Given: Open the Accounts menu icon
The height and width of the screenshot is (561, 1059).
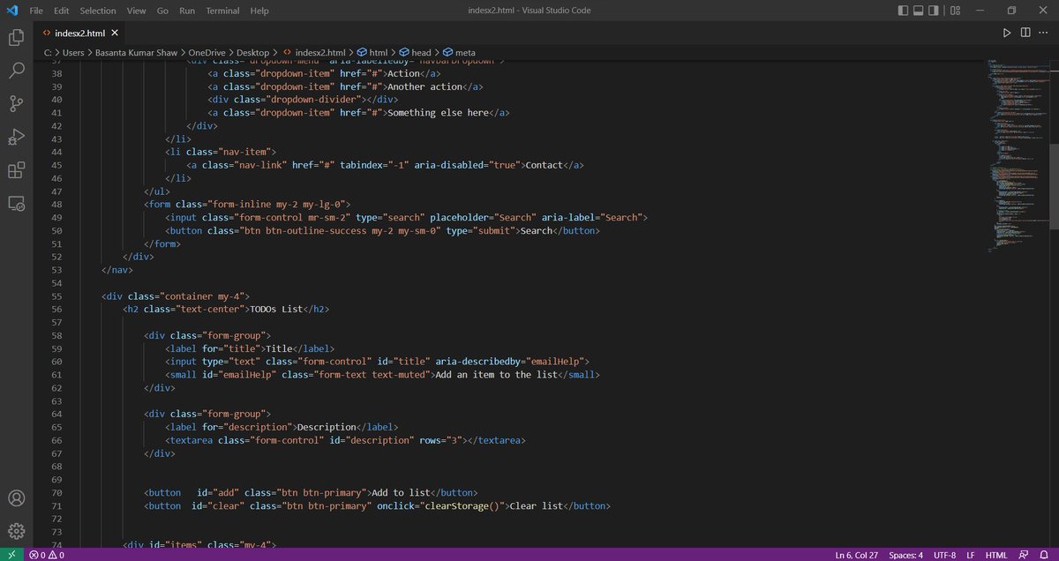Looking at the screenshot, I should [x=16, y=498].
